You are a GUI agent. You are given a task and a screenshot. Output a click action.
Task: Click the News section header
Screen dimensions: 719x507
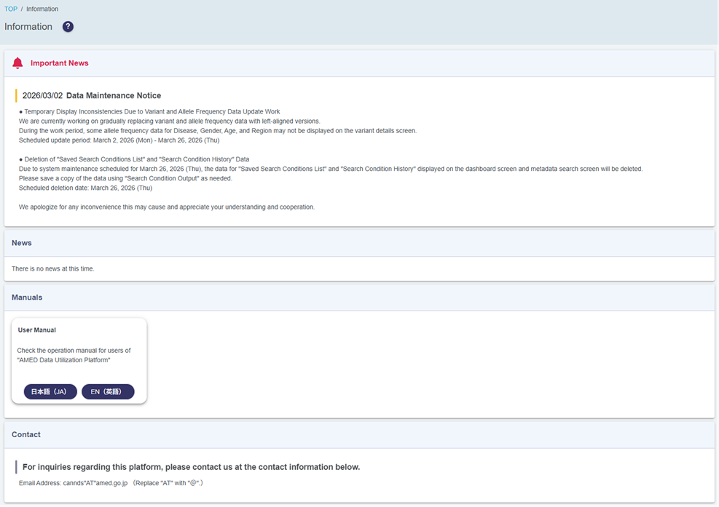pyautogui.click(x=22, y=243)
